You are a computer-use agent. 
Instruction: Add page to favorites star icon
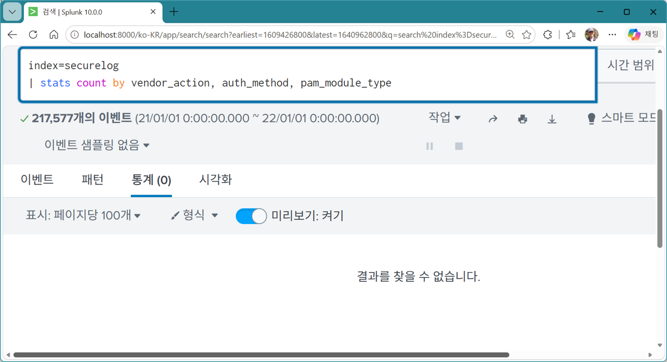pyautogui.click(x=527, y=34)
